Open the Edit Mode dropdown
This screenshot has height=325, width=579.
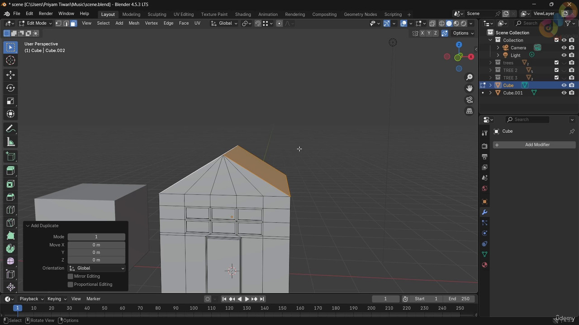click(35, 23)
